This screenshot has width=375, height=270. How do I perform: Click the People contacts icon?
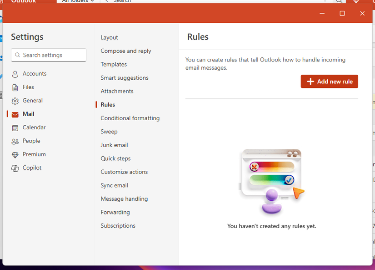[x=15, y=141]
